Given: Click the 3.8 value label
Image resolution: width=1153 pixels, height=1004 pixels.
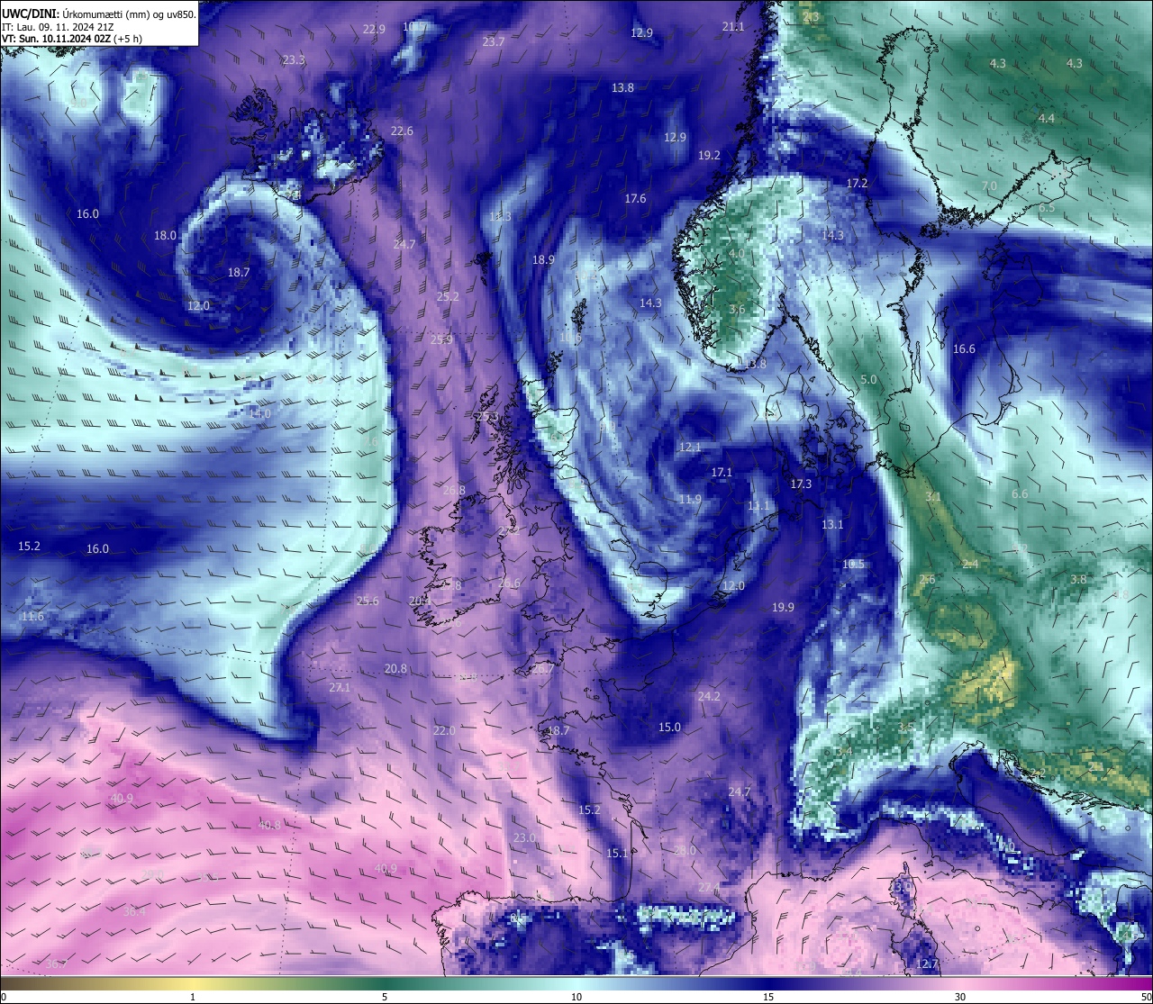Looking at the screenshot, I should click(1078, 580).
